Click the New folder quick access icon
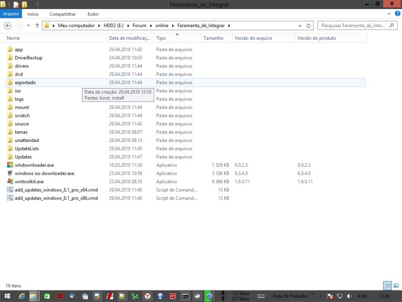This screenshot has height=302, width=402. [24, 4]
